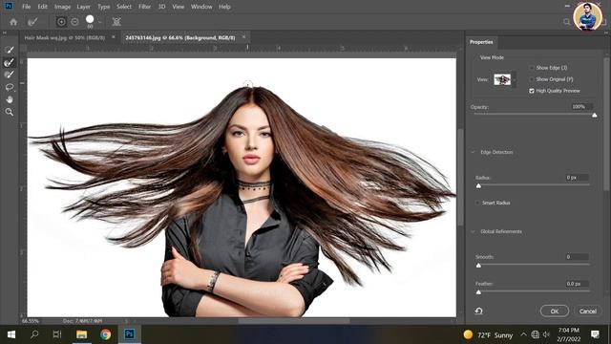The width and height of the screenshot is (611, 344).
Task: Click the Select Subject icon in options bar
Action: pyautogui.click(x=116, y=22)
